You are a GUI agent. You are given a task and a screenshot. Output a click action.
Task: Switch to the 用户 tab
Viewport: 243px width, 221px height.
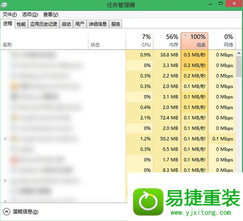(80, 24)
